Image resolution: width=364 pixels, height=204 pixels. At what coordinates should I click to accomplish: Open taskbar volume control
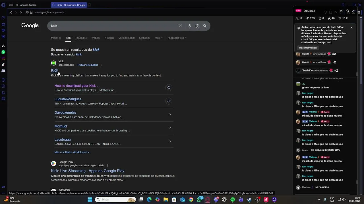click(x=344, y=199)
